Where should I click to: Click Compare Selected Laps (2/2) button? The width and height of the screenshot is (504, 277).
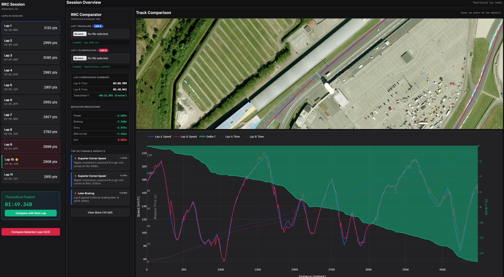[x=31, y=232]
